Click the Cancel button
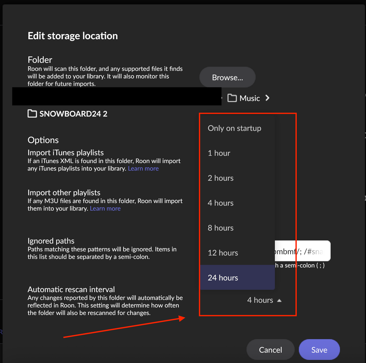Screen dimensions: 366x363 (270, 350)
